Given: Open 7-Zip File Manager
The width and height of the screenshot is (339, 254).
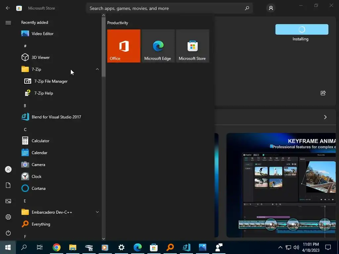Looking at the screenshot, I should 61,81.
